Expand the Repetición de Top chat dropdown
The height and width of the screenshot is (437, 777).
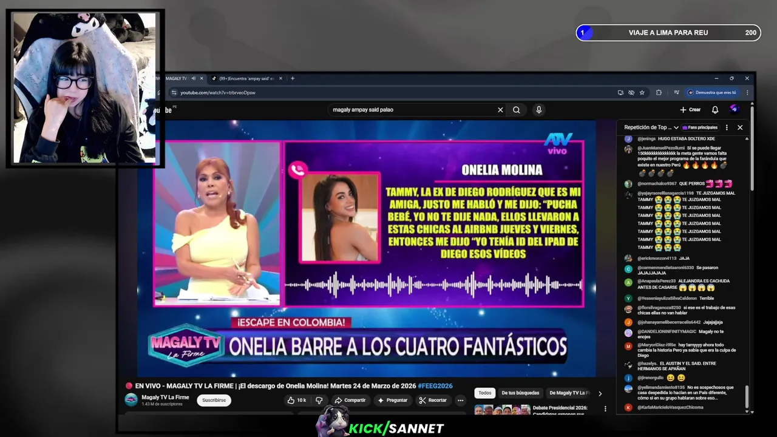pos(651,127)
